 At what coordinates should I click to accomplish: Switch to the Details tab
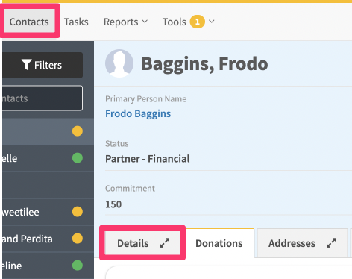(x=142, y=243)
